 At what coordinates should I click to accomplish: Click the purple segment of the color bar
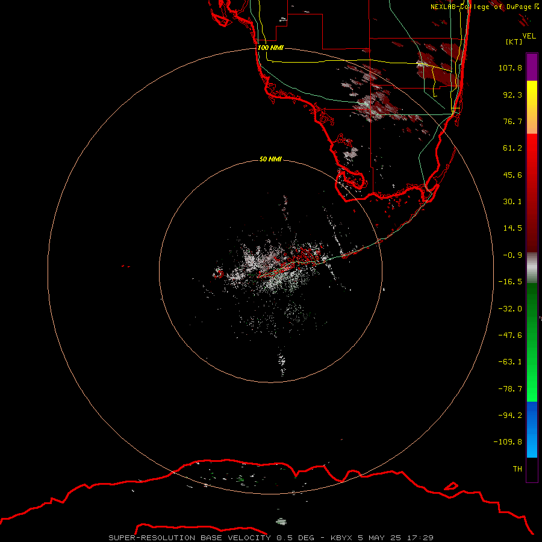click(532, 67)
